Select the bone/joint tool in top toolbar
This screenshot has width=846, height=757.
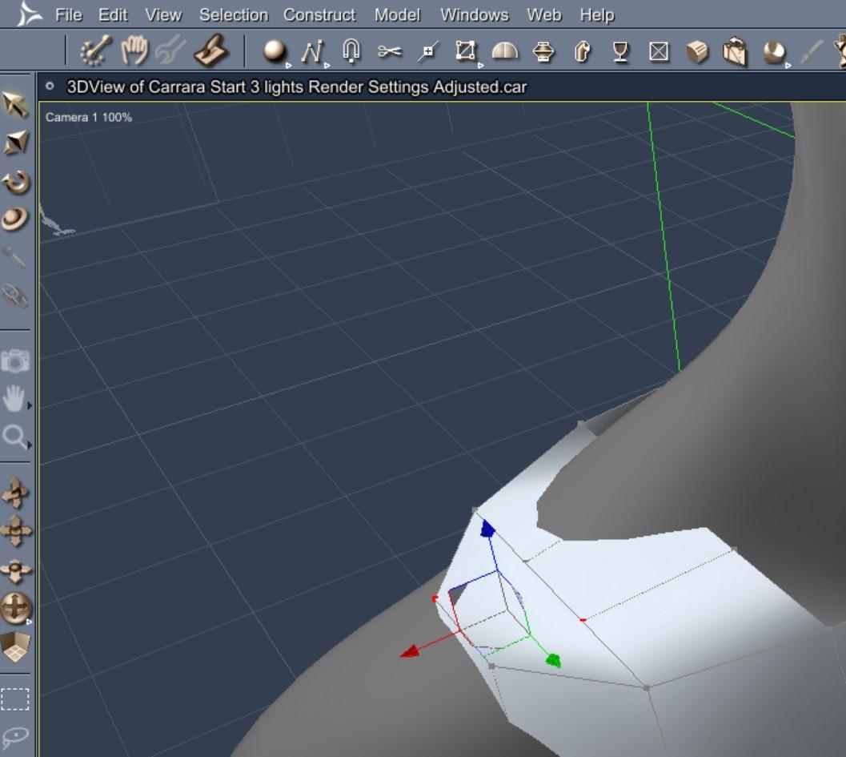coord(96,51)
